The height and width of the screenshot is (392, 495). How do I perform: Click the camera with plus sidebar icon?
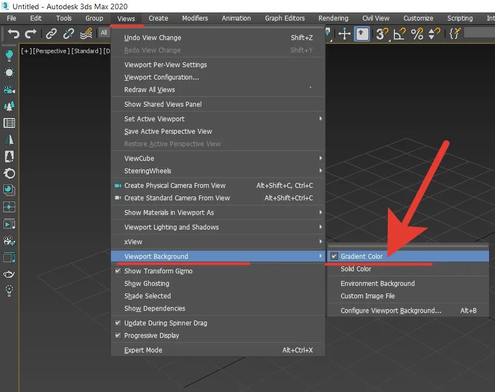point(9,241)
